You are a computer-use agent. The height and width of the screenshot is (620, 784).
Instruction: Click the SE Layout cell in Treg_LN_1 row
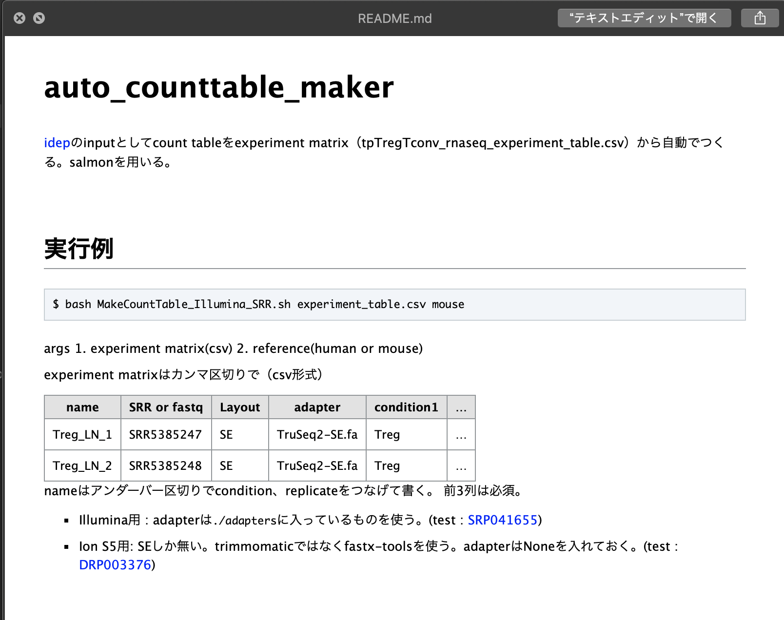240,434
